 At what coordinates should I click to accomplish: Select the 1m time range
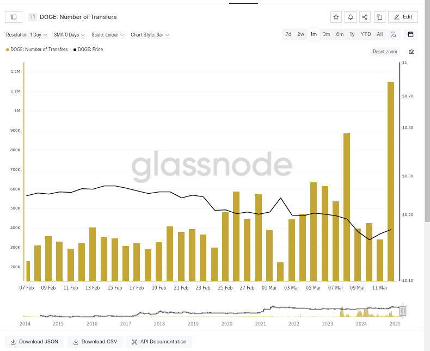tap(314, 34)
